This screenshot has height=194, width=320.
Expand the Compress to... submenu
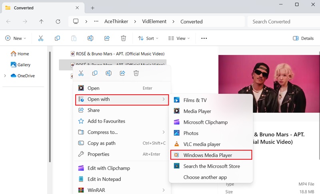[122, 132]
